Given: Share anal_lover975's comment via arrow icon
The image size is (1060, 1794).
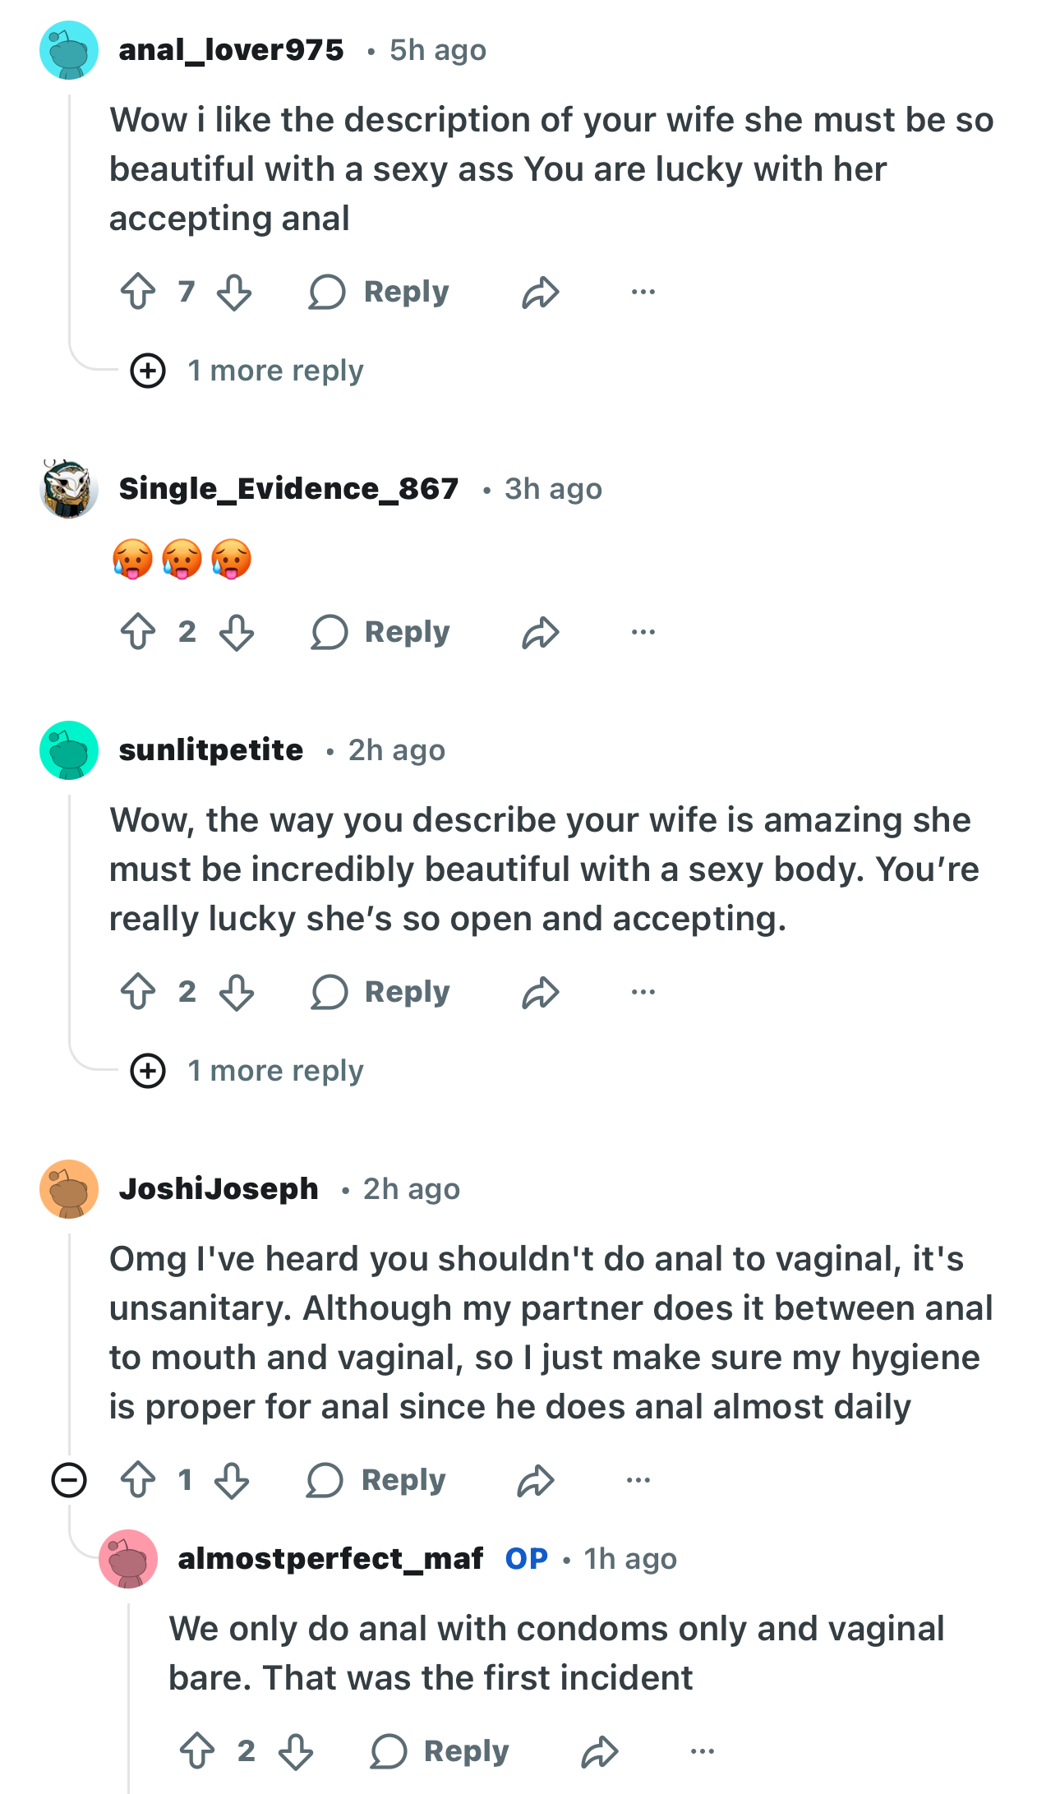Looking at the screenshot, I should 541,293.
